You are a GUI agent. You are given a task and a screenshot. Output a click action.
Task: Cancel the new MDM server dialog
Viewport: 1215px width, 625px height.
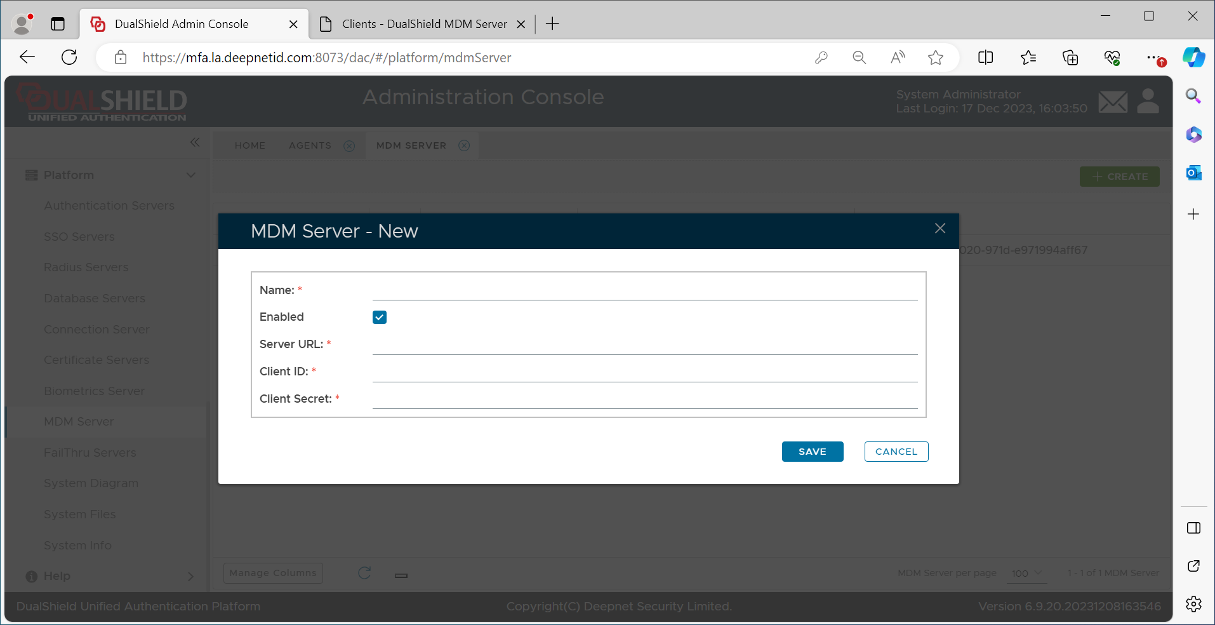click(x=896, y=452)
